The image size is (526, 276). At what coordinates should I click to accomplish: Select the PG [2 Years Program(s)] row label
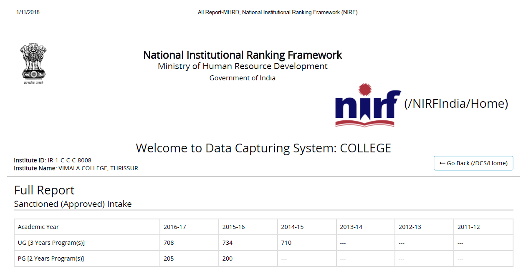[x=51, y=259]
